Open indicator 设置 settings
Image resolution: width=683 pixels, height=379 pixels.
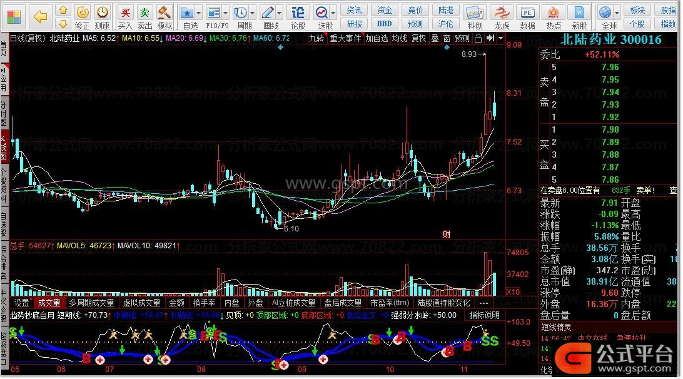tap(21, 303)
